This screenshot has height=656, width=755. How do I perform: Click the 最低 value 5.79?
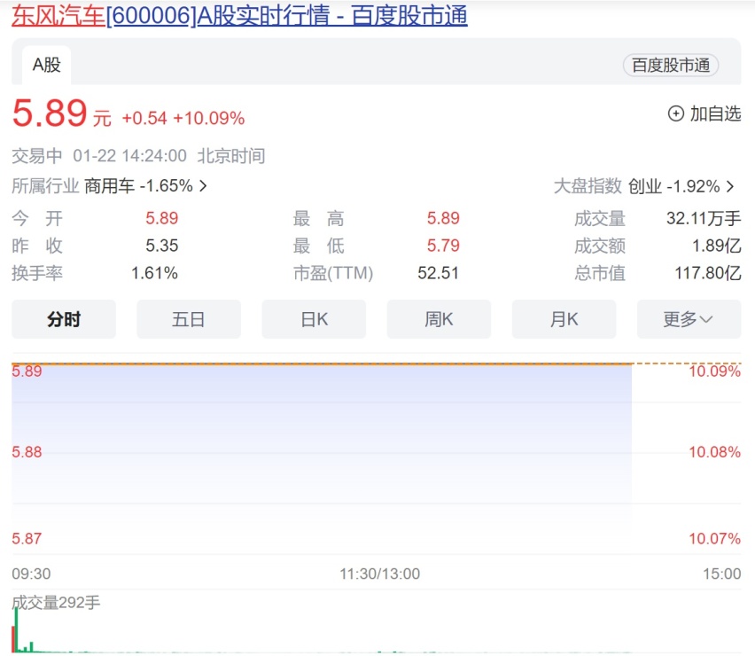443,246
